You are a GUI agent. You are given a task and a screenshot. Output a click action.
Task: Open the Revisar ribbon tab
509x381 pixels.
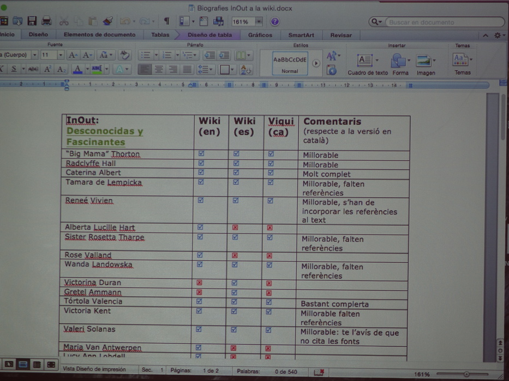click(341, 35)
